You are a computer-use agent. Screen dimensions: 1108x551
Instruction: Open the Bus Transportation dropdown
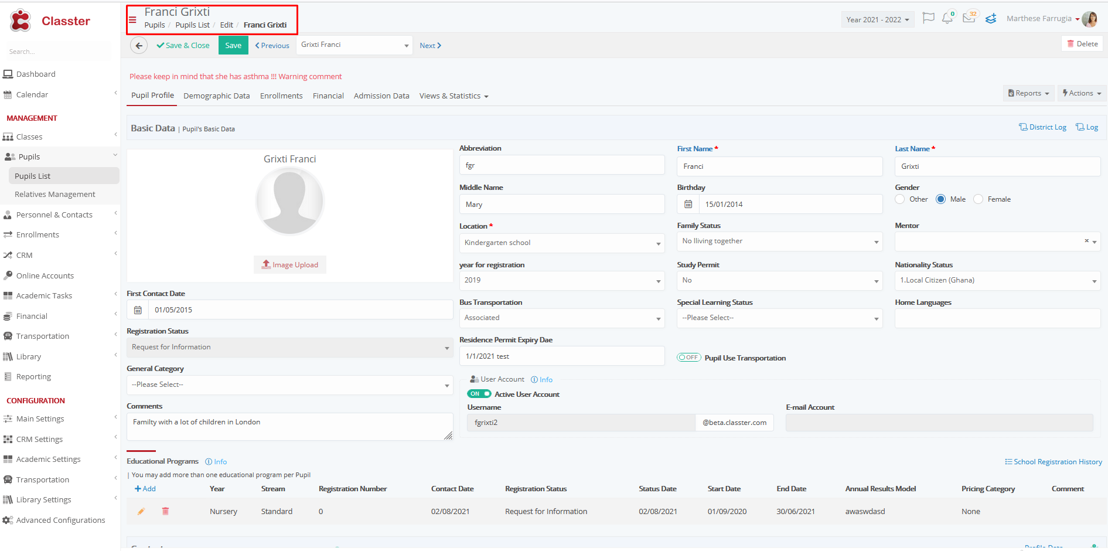pos(562,318)
